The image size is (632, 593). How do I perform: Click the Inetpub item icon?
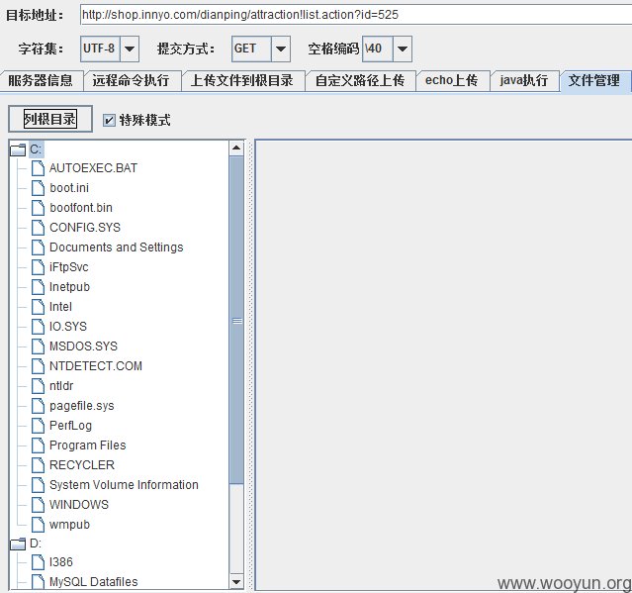point(38,286)
